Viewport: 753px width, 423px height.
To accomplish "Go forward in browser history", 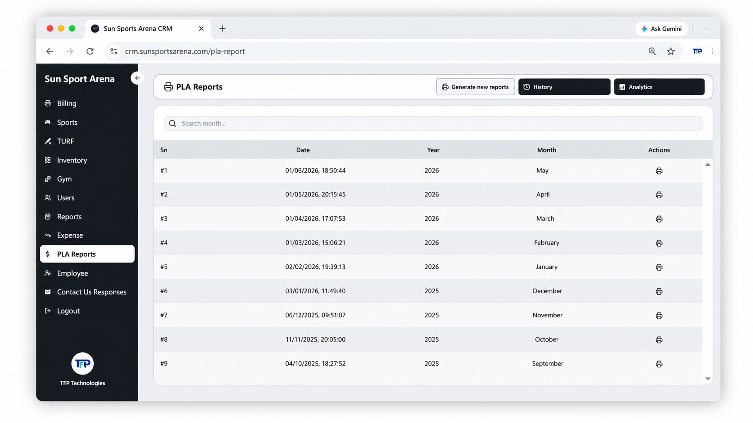I will click(x=70, y=51).
